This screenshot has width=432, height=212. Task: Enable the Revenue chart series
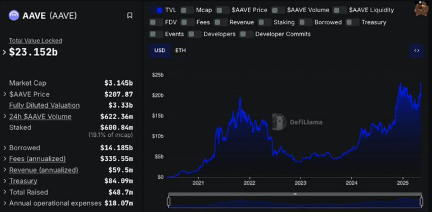(220, 22)
